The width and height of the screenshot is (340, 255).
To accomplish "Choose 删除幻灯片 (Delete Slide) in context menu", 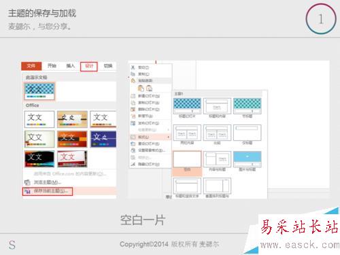I will [150, 109].
